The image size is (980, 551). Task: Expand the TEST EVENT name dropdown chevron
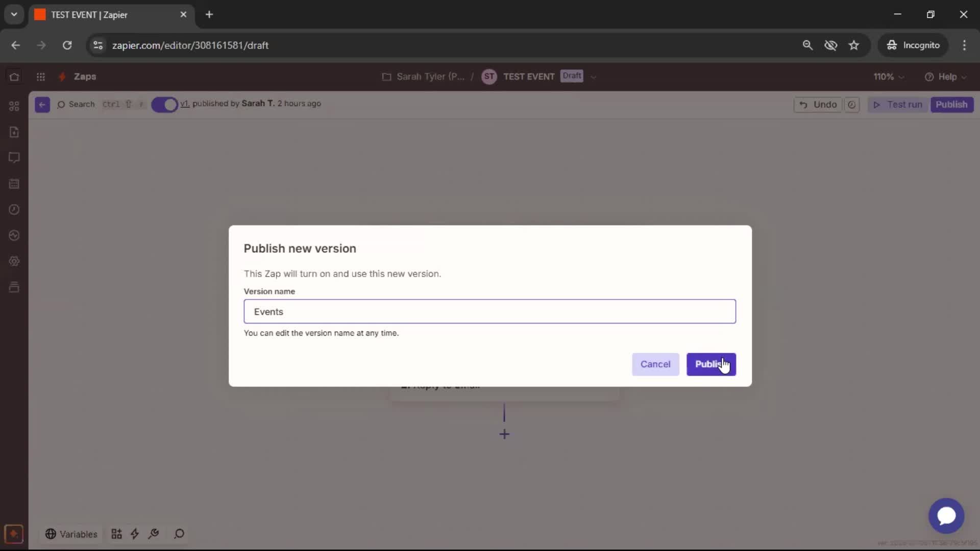pyautogui.click(x=593, y=77)
